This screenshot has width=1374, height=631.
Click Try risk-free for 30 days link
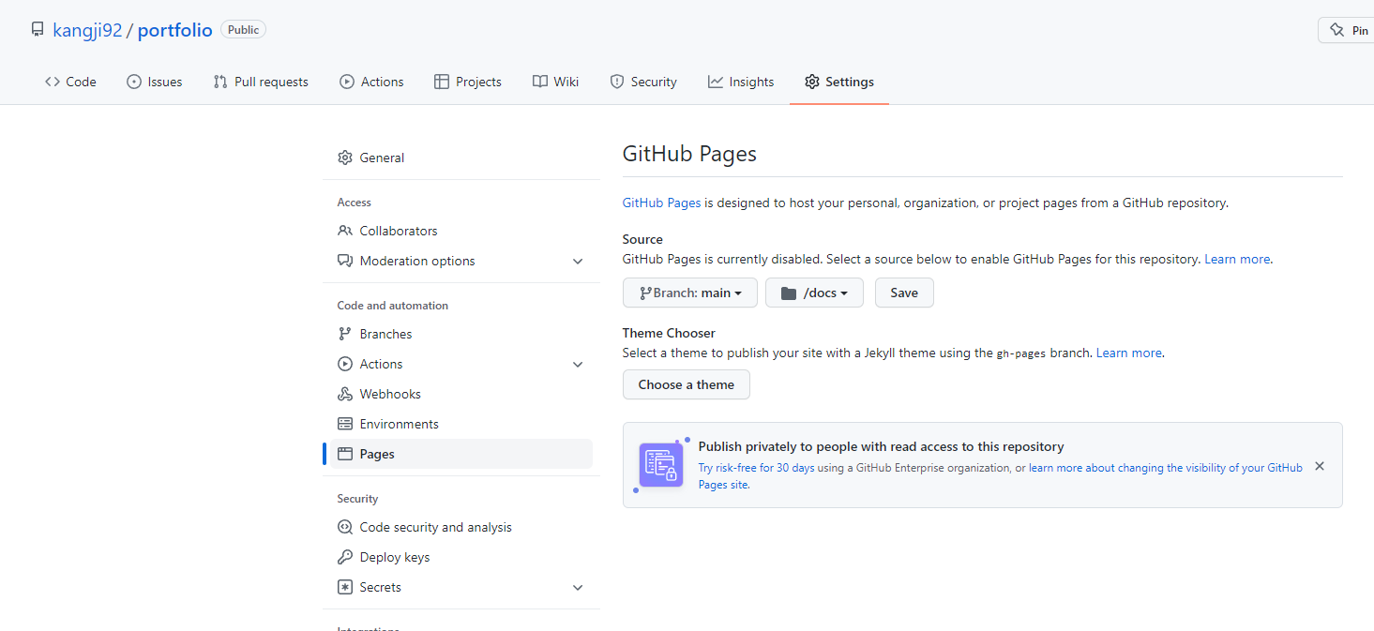[757, 467]
